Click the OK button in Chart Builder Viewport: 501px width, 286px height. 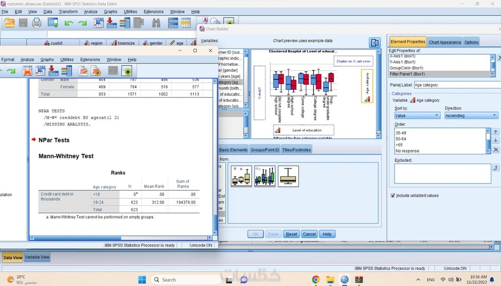pyautogui.click(x=255, y=234)
